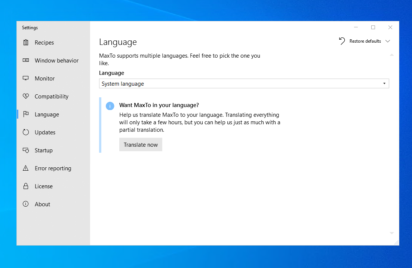Expand the Restore defaults chevron
Image resolution: width=412 pixels, height=268 pixels.
388,41
